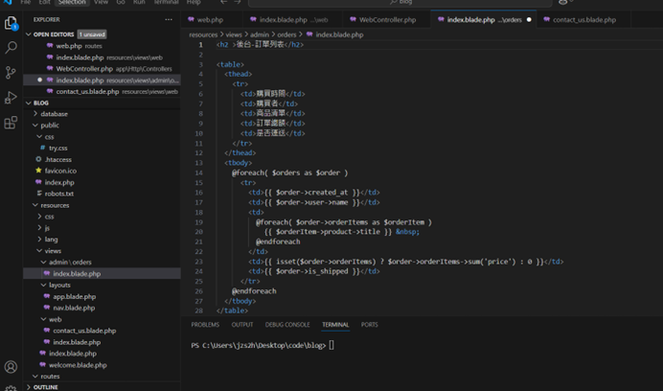Select the index.blade.php ...\orders editor tab
This screenshot has height=391, width=663.
click(x=484, y=20)
